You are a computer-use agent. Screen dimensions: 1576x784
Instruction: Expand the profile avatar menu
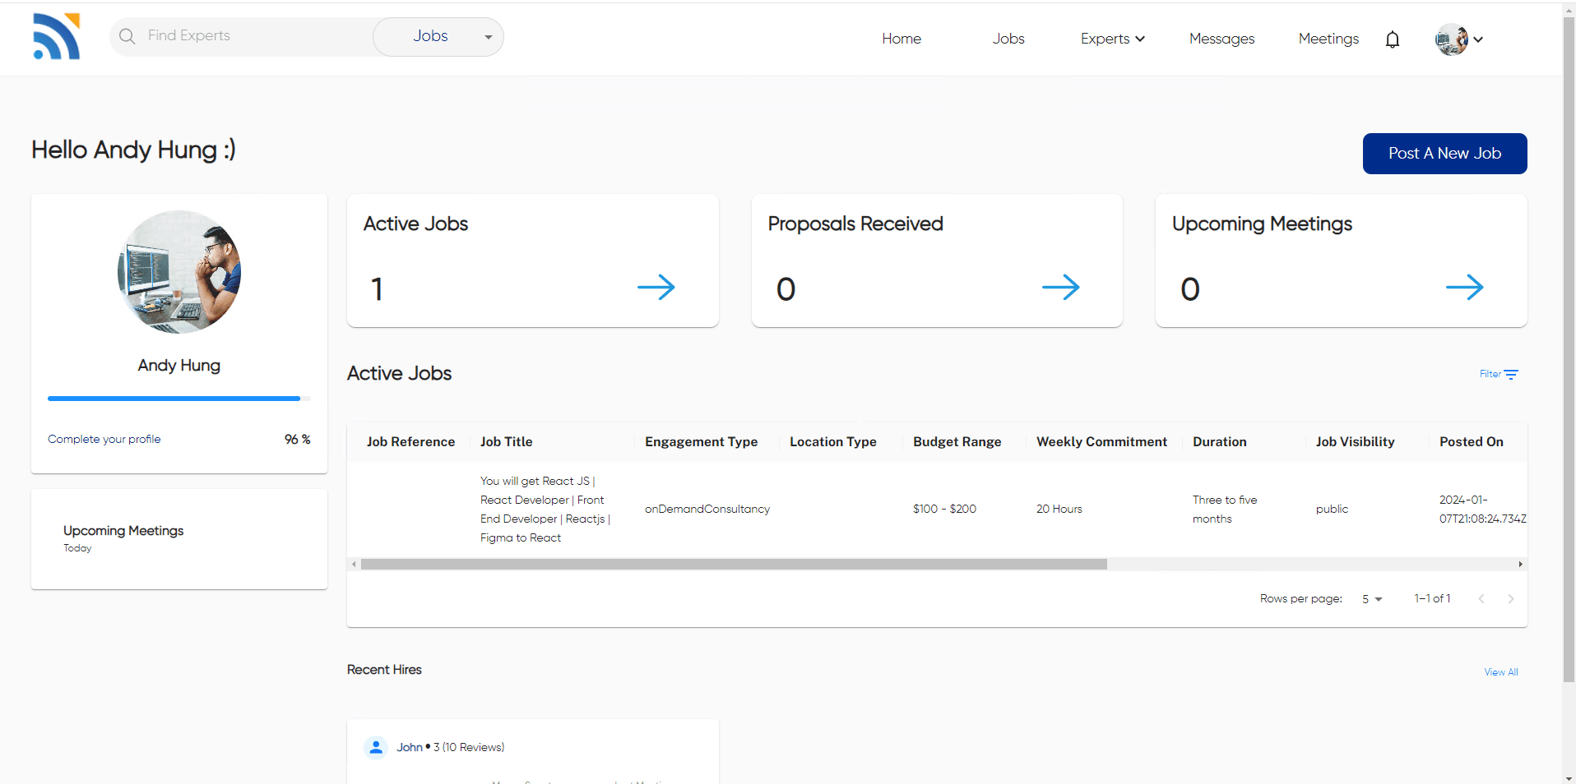click(1459, 39)
